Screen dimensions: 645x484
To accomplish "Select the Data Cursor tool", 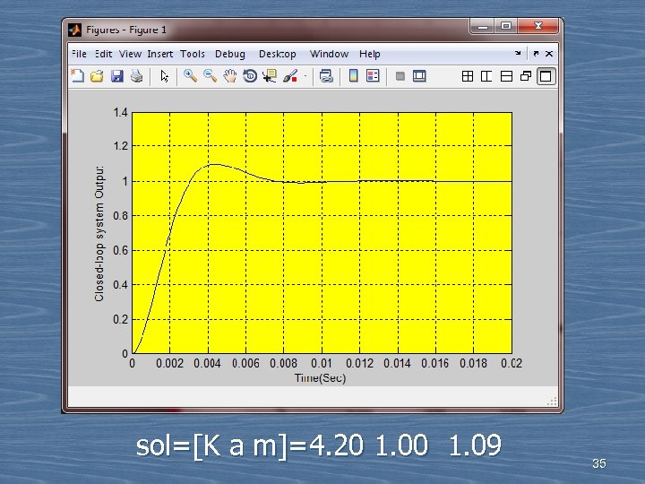I will tap(270, 76).
